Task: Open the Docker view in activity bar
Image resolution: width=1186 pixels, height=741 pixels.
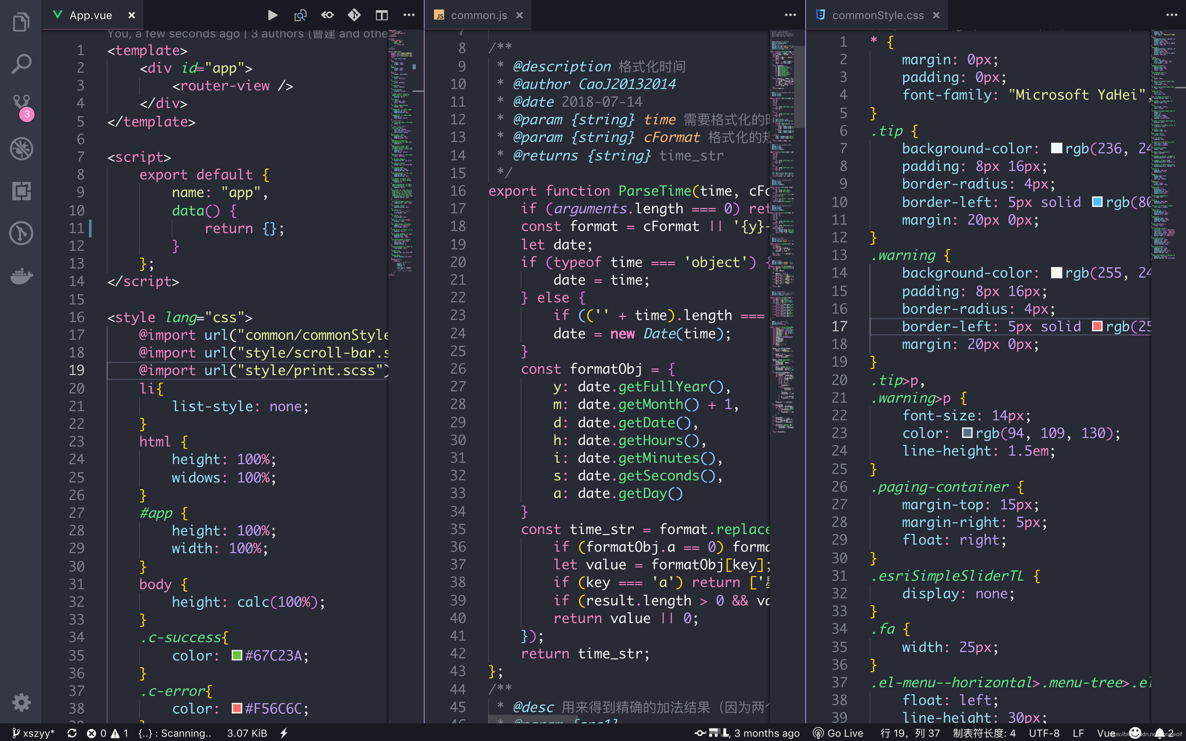Action: click(x=22, y=276)
